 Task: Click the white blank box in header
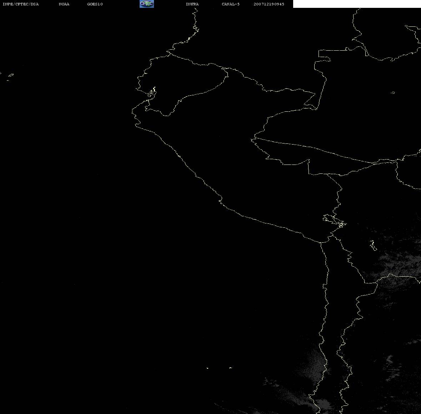(357, 4)
